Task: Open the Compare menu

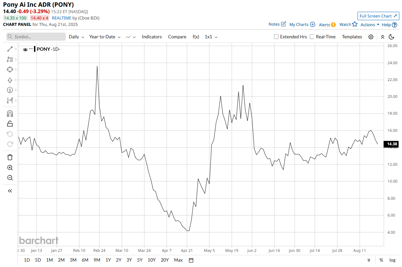Action: click(x=177, y=37)
